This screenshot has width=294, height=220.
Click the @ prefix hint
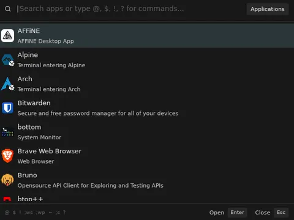pos(7,213)
